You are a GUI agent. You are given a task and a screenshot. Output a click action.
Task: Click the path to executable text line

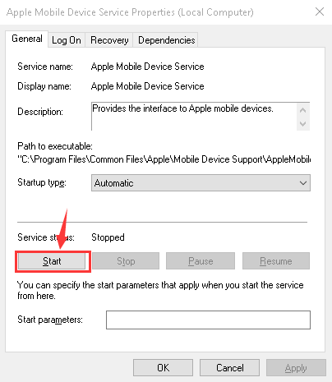pyautogui.click(x=164, y=159)
